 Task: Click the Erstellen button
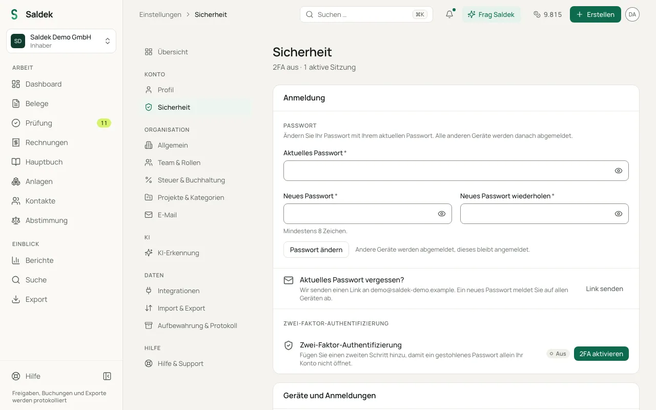(x=596, y=14)
